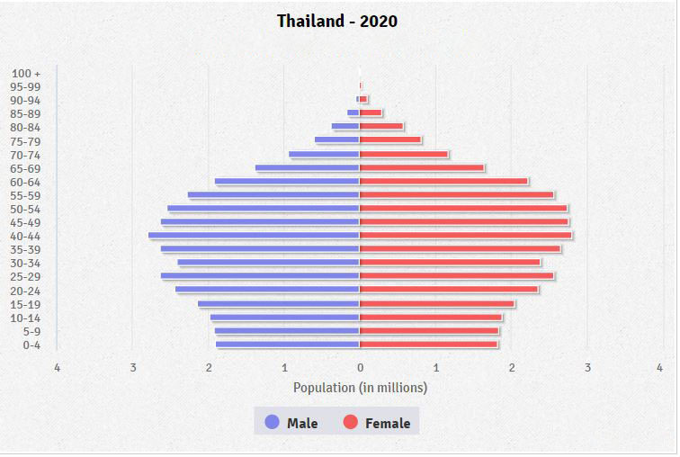Click the female 65-69 bar
The width and height of the screenshot is (680, 457).
pos(421,168)
